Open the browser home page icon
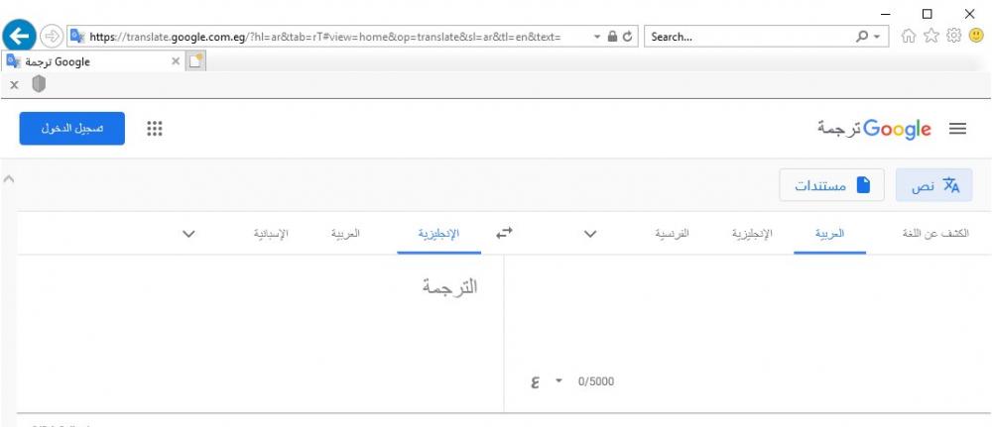992x427 pixels. click(910, 37)
